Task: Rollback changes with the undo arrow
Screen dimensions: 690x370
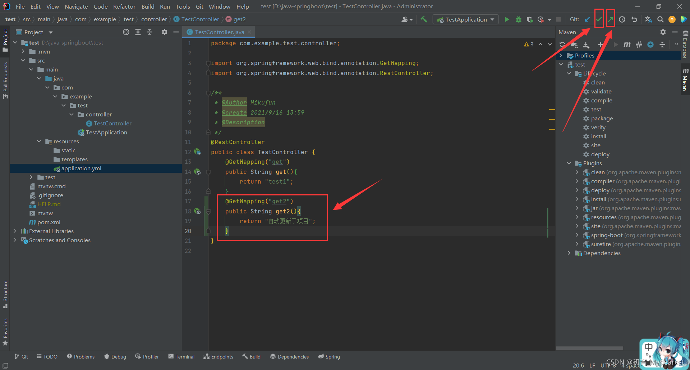Action: click(x=634, y=19)
